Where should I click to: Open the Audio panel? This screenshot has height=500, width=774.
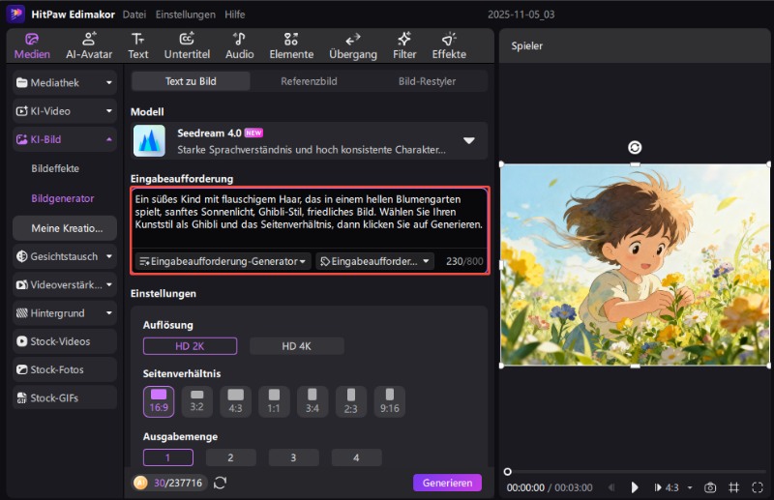(x=239, y=45)
